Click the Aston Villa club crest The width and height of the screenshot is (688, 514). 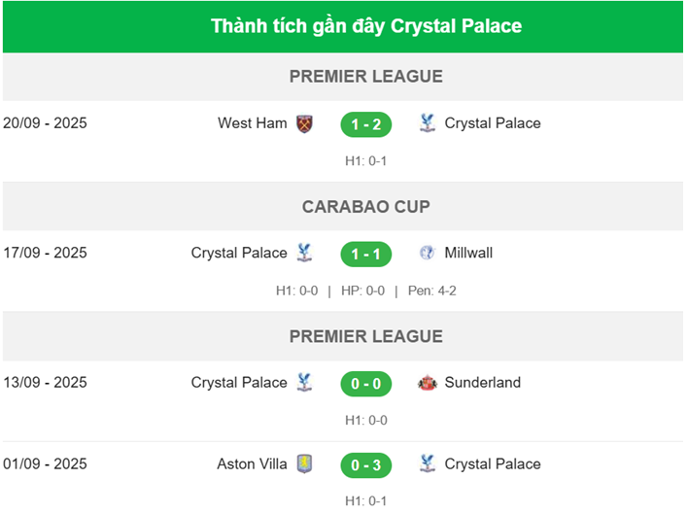(305, 464)
